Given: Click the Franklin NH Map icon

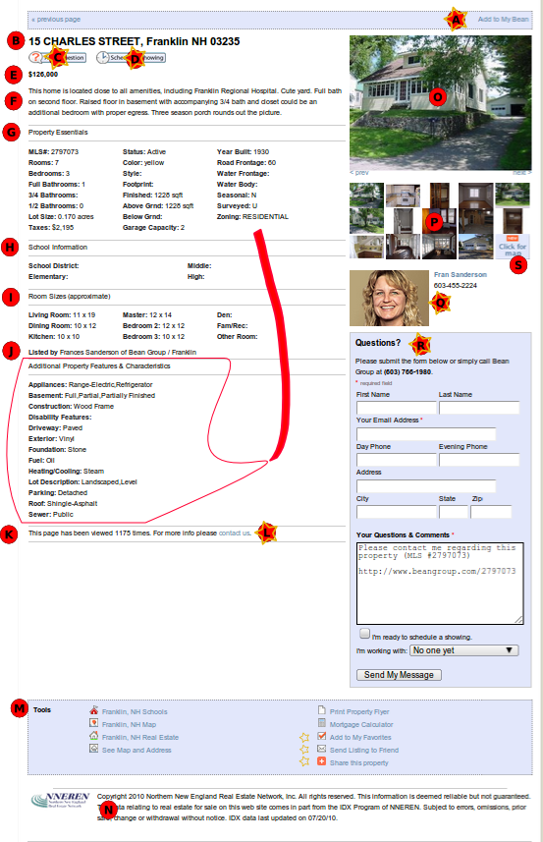Looking at the screenshot, I should tap(94, 723).
